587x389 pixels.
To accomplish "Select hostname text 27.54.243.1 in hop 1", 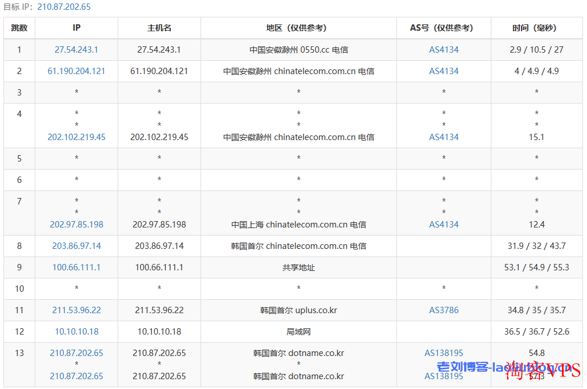I will click(159, 49).
